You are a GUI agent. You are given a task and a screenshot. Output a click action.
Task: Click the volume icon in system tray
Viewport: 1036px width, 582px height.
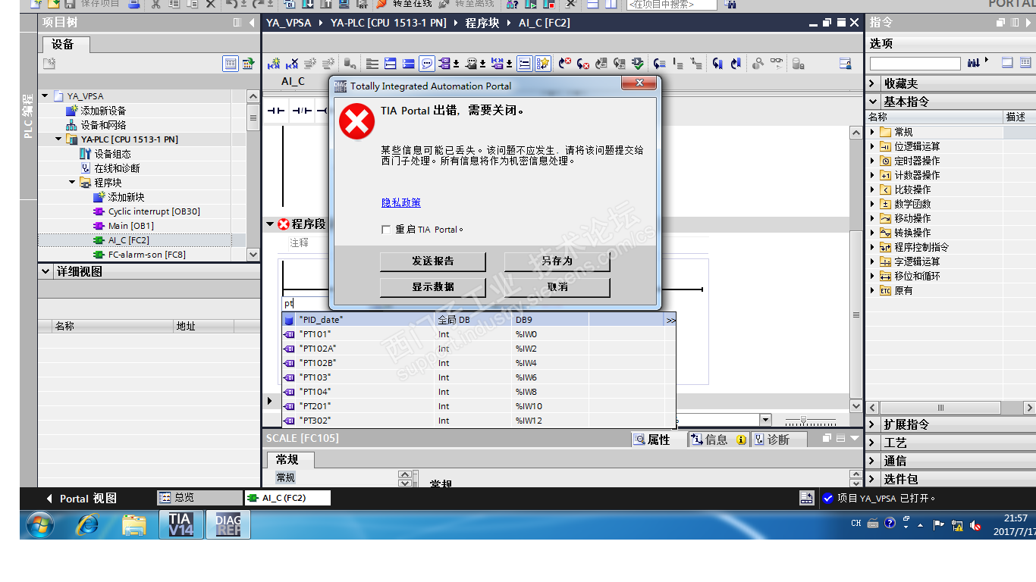point(975,525)
